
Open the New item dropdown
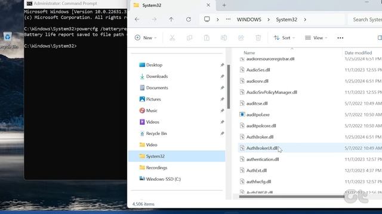coord(146,38)
